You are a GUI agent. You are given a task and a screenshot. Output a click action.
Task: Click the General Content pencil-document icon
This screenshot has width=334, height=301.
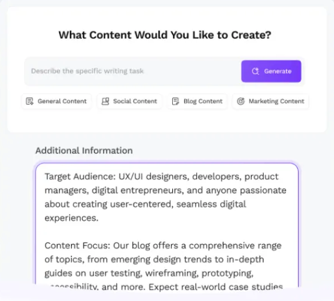point(29,101)
